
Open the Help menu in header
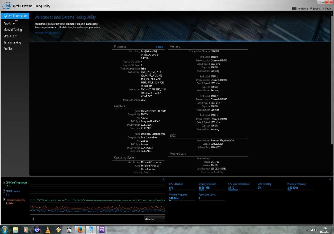tap(327, 9)
